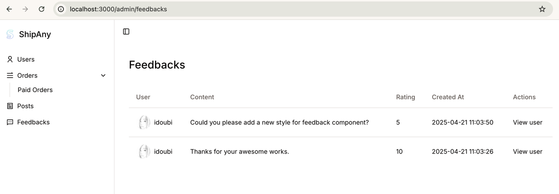Screen dimensions: 559x194
Task: Click the browser back arrow
Action: pyautogui.click(x=9, y=9)
